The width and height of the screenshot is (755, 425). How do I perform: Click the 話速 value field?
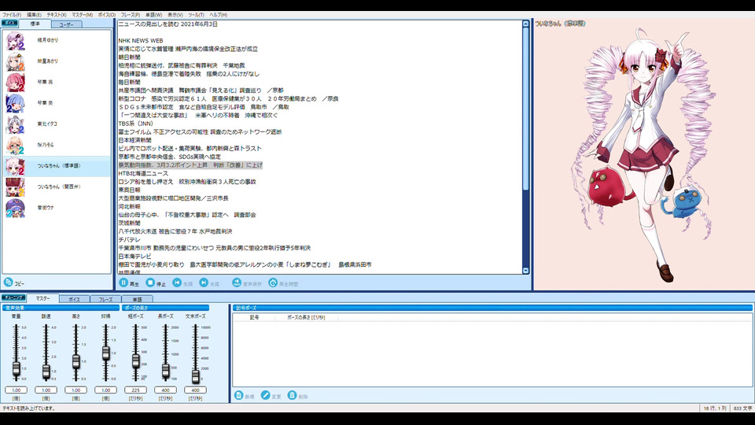(x=46, y=390)
